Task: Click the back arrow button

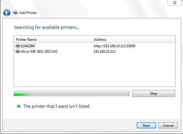Action: click(7, 13)
